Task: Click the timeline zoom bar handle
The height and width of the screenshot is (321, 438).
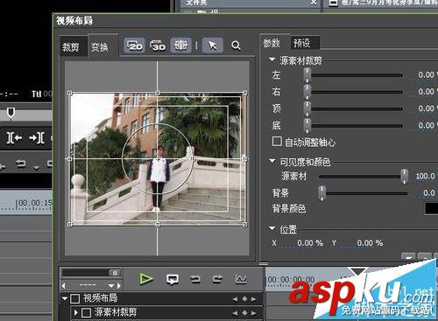Action: tap(115, 273)
